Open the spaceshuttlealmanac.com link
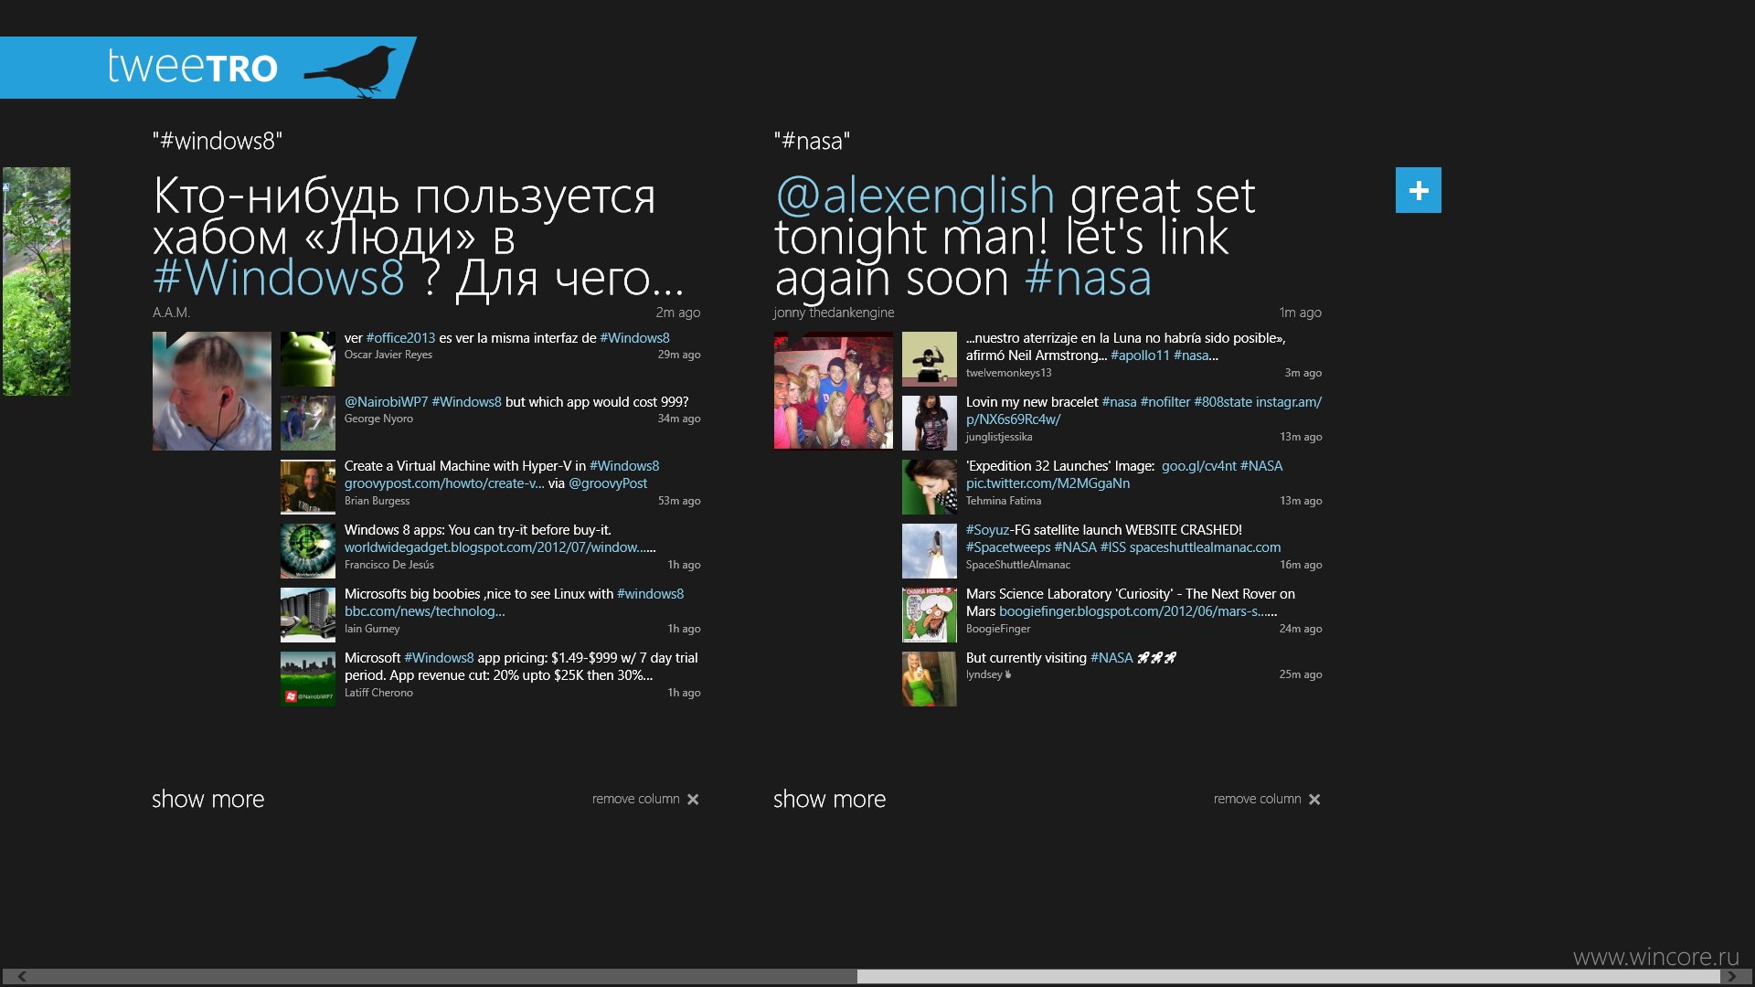The image size is (1755, 987). (x=1205, y=547)
